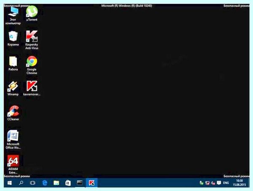
Task: Open the network status tray icon
Action: pyautogui.click(x=207, y=183)
